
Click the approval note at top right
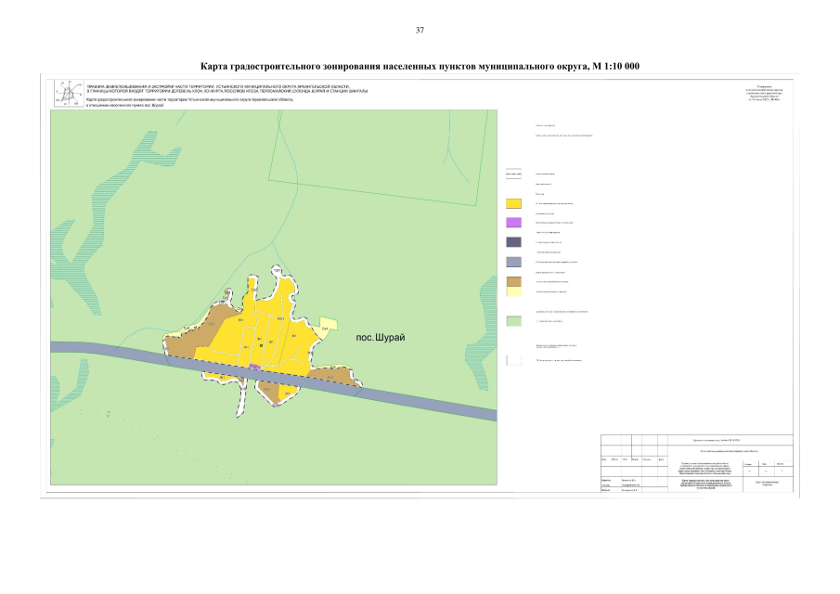[x=765, y=93]
